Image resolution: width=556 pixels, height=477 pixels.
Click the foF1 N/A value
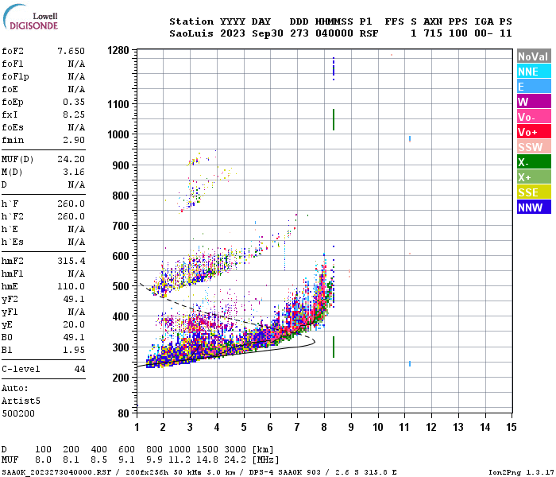tap(76, 64)
